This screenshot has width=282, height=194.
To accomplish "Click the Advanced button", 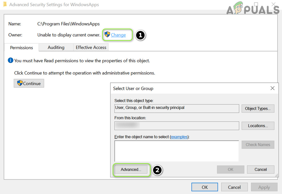I will pyautogui.click(x=131, y=170).
